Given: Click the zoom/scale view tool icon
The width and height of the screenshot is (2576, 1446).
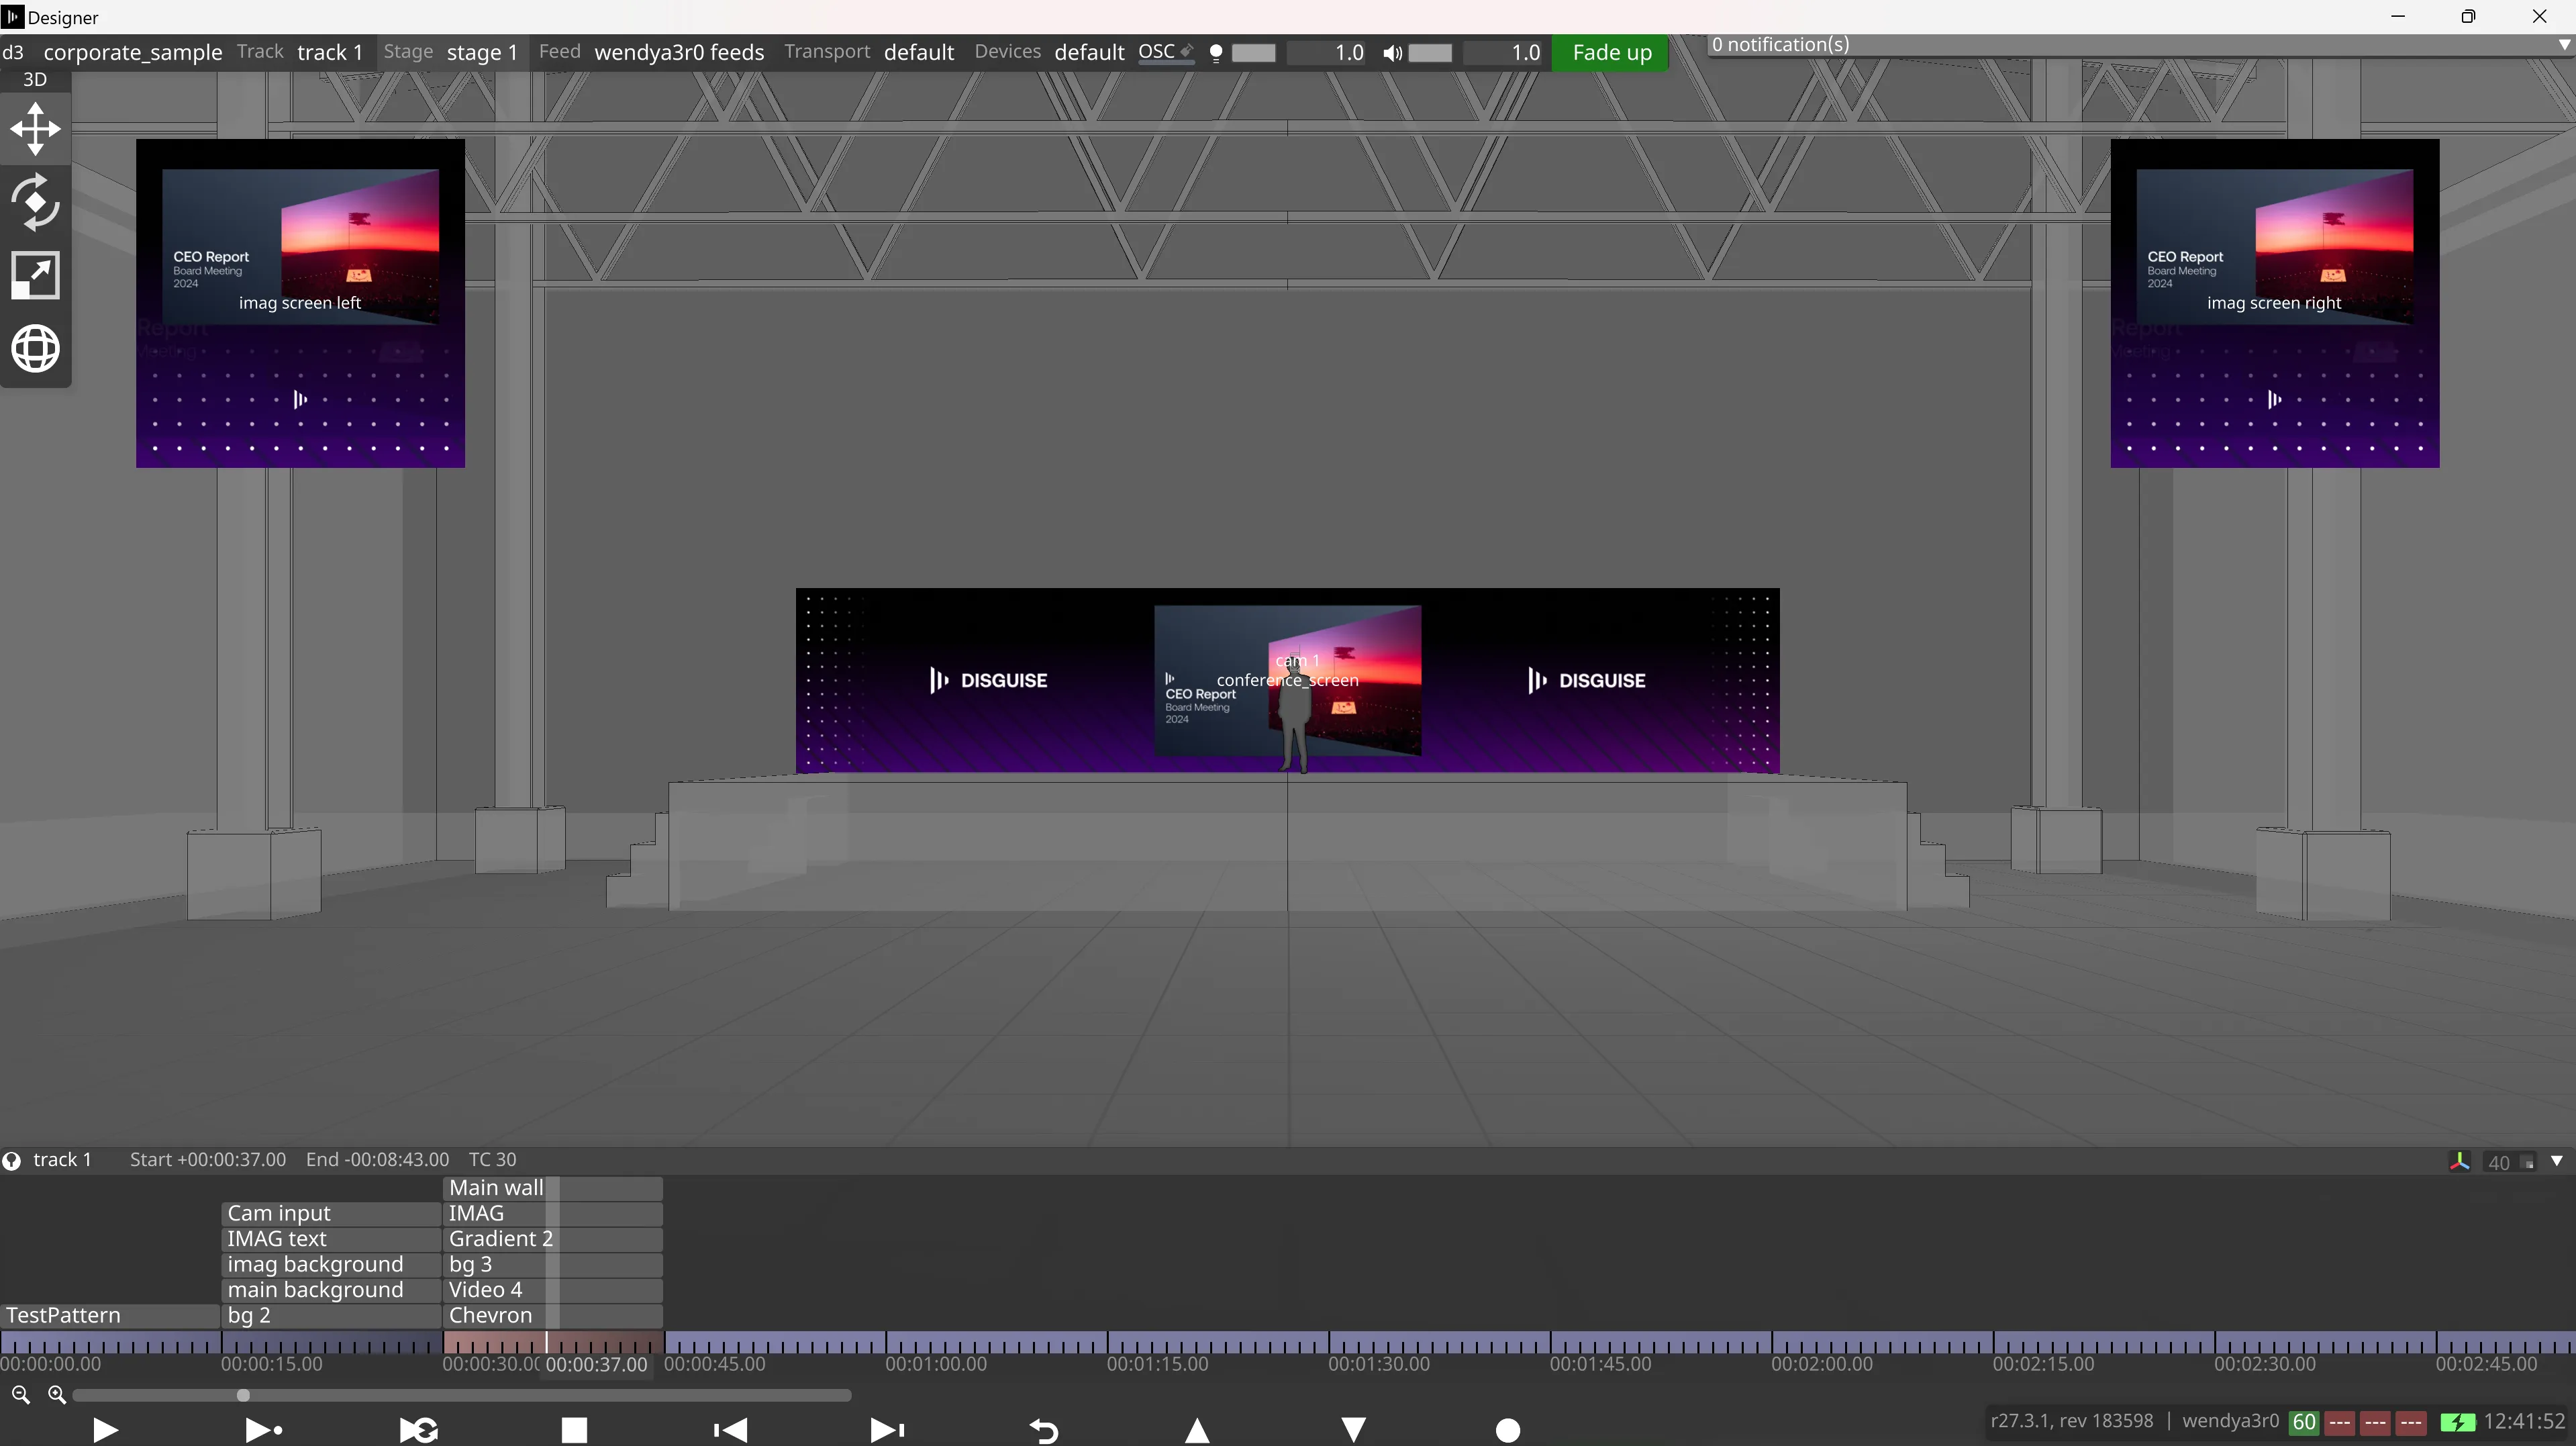Looking at the screenshot, I should (35, 275).
